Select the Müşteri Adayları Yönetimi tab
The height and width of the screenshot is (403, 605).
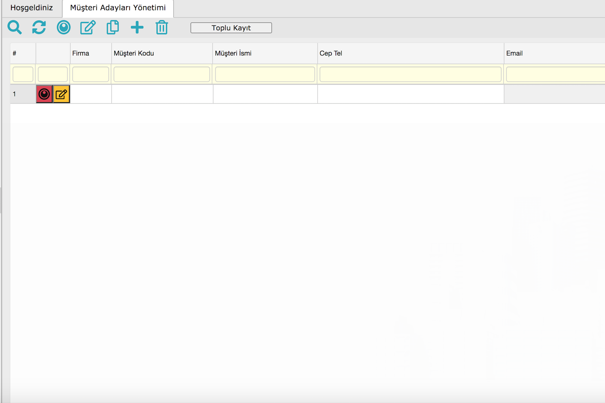coord(118,8)
